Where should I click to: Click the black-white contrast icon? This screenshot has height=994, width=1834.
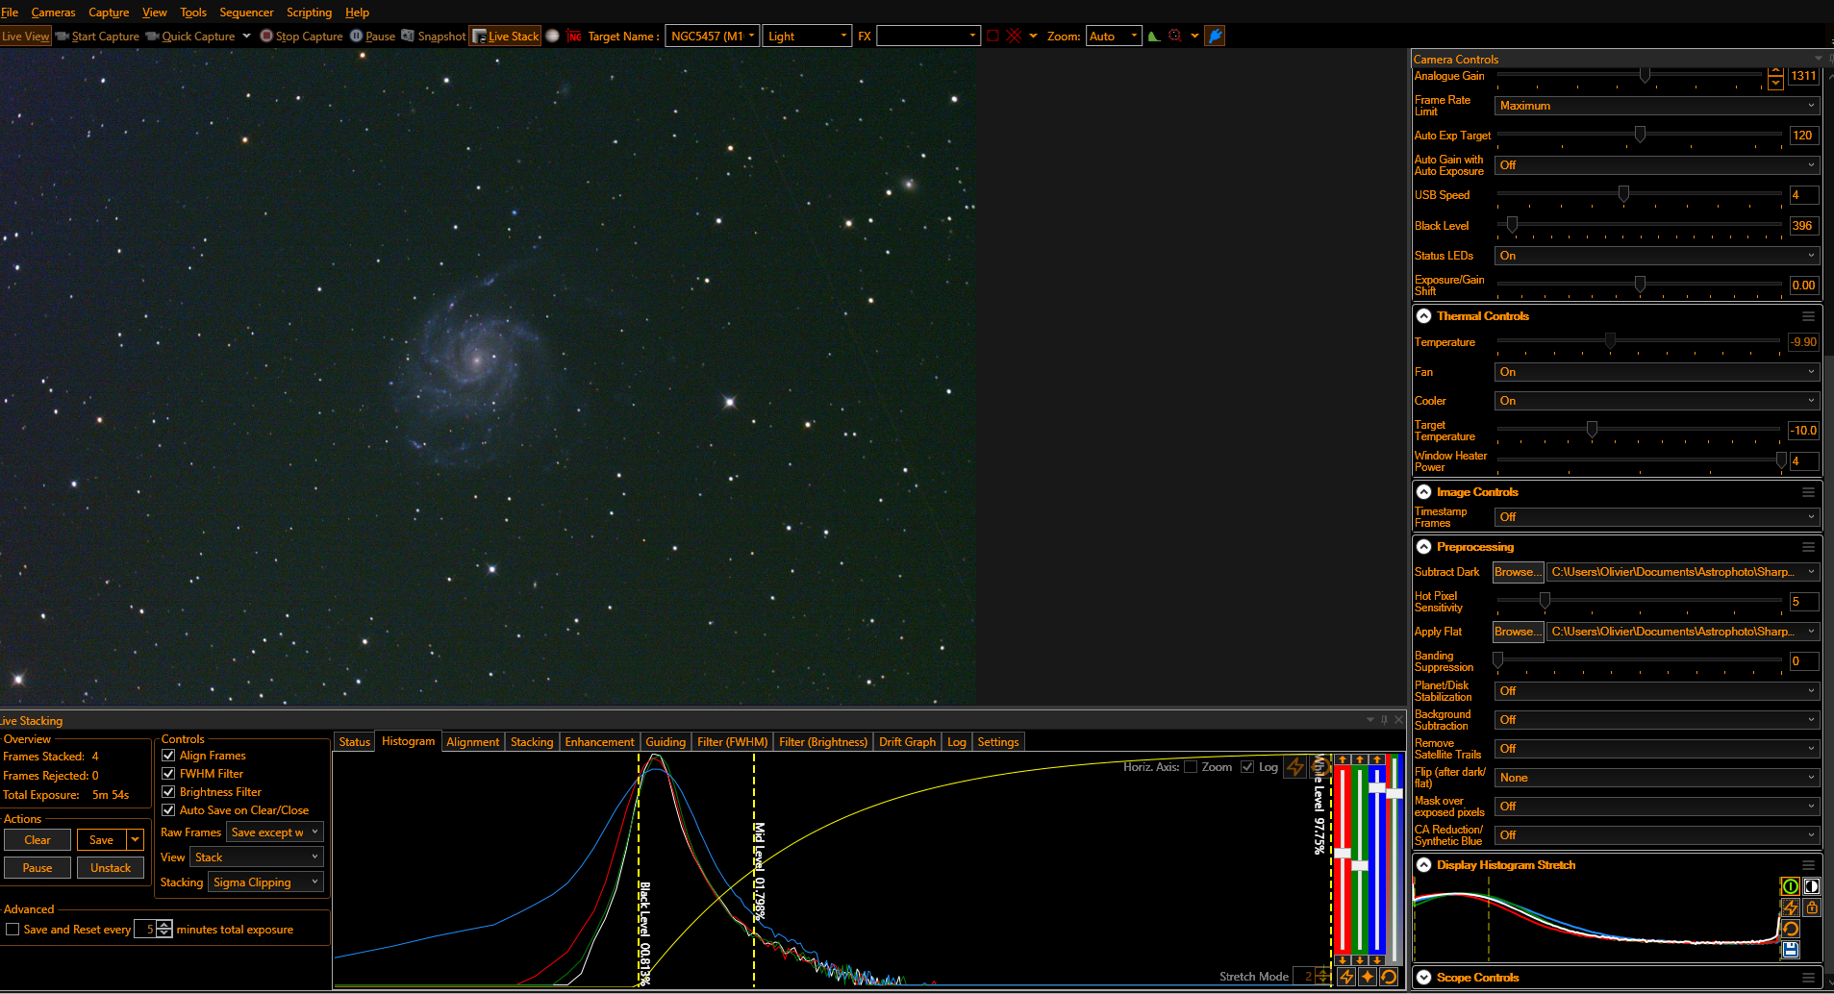(x=1812, y=886)
